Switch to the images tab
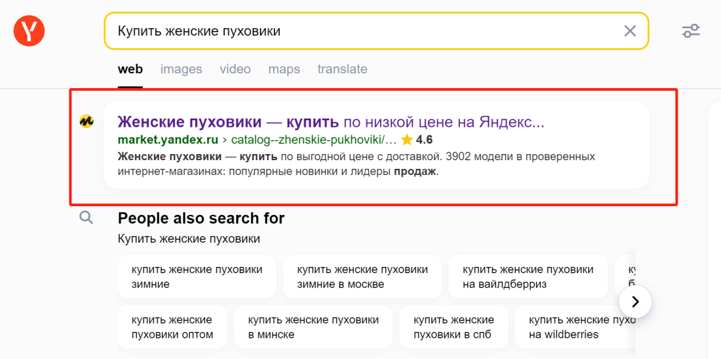721x359 pixels. pos(181,69)
